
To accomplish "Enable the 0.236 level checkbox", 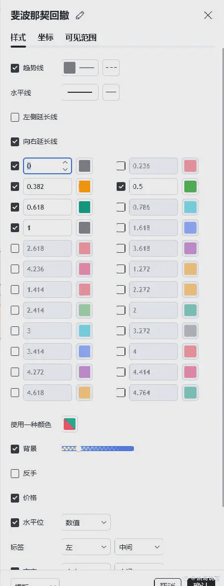I will click(x=121, y=166).
